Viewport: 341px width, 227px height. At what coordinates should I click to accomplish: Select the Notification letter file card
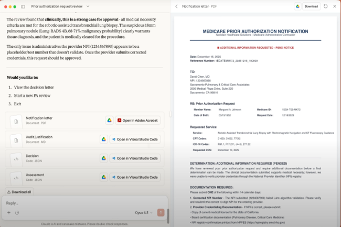[x=52, y=121]
